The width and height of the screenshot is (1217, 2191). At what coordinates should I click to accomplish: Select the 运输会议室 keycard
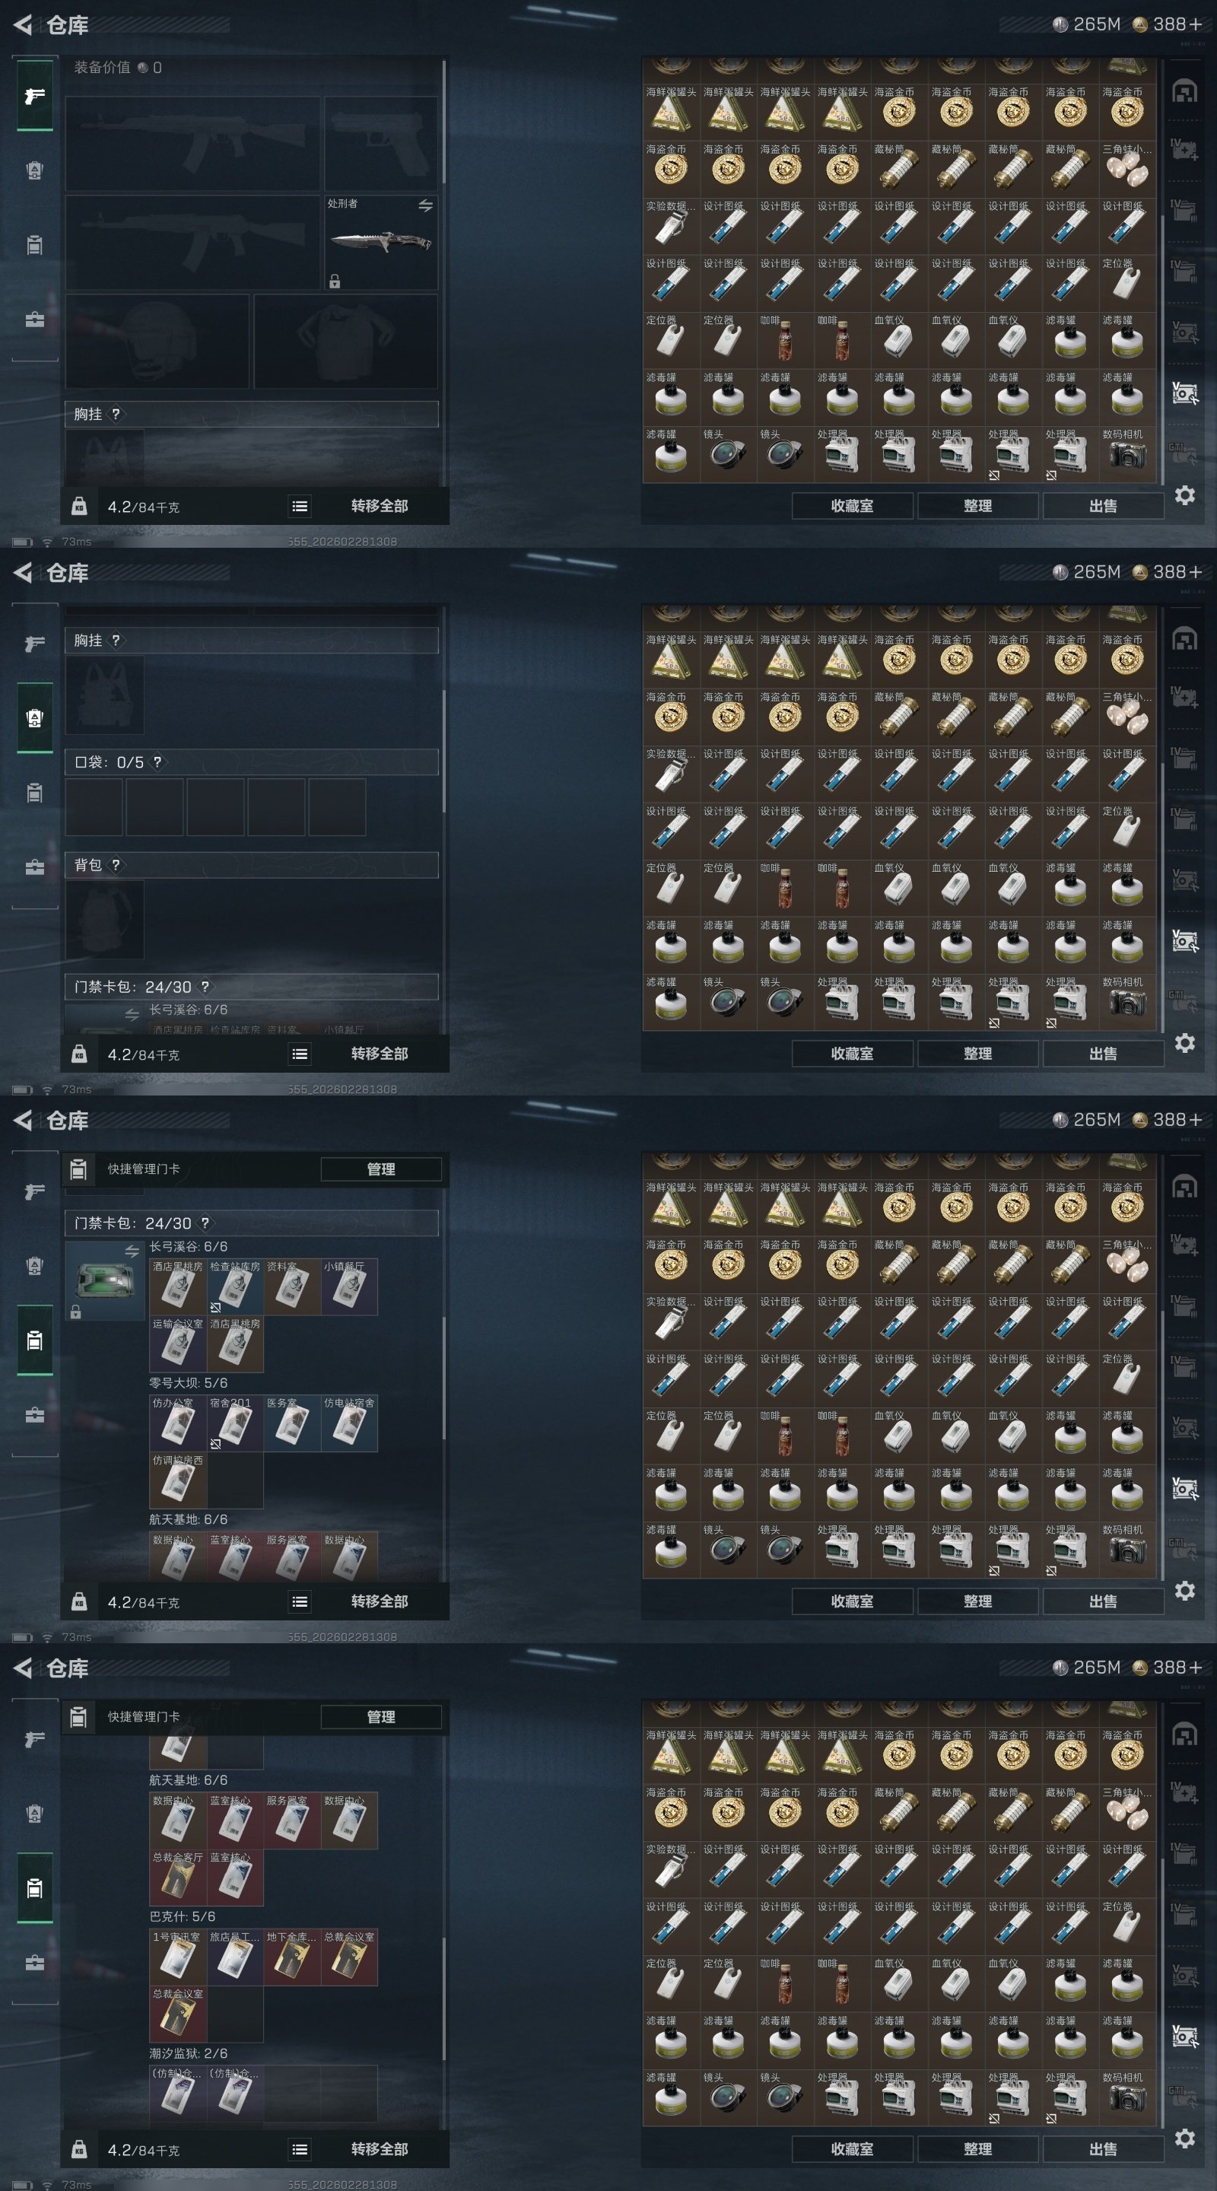178,1344
